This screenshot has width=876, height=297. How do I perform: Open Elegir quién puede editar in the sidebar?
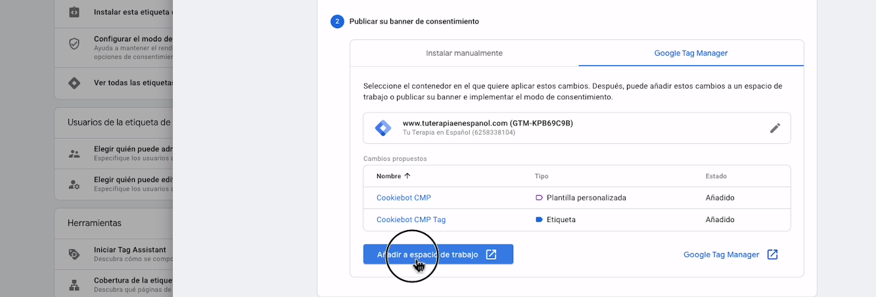click(x=114, y=184)
